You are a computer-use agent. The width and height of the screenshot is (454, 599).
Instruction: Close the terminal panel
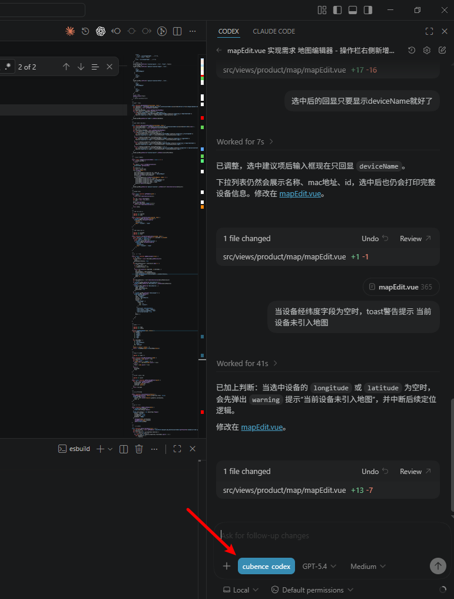193,449
